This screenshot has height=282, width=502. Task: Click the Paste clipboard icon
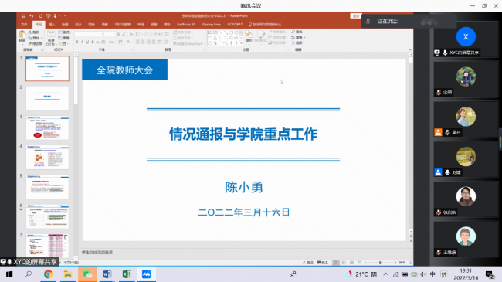tap(22, 35)
